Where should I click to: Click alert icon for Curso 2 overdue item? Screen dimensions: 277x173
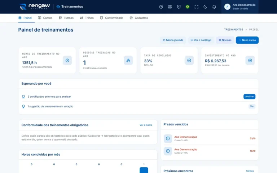pos(168,151)
